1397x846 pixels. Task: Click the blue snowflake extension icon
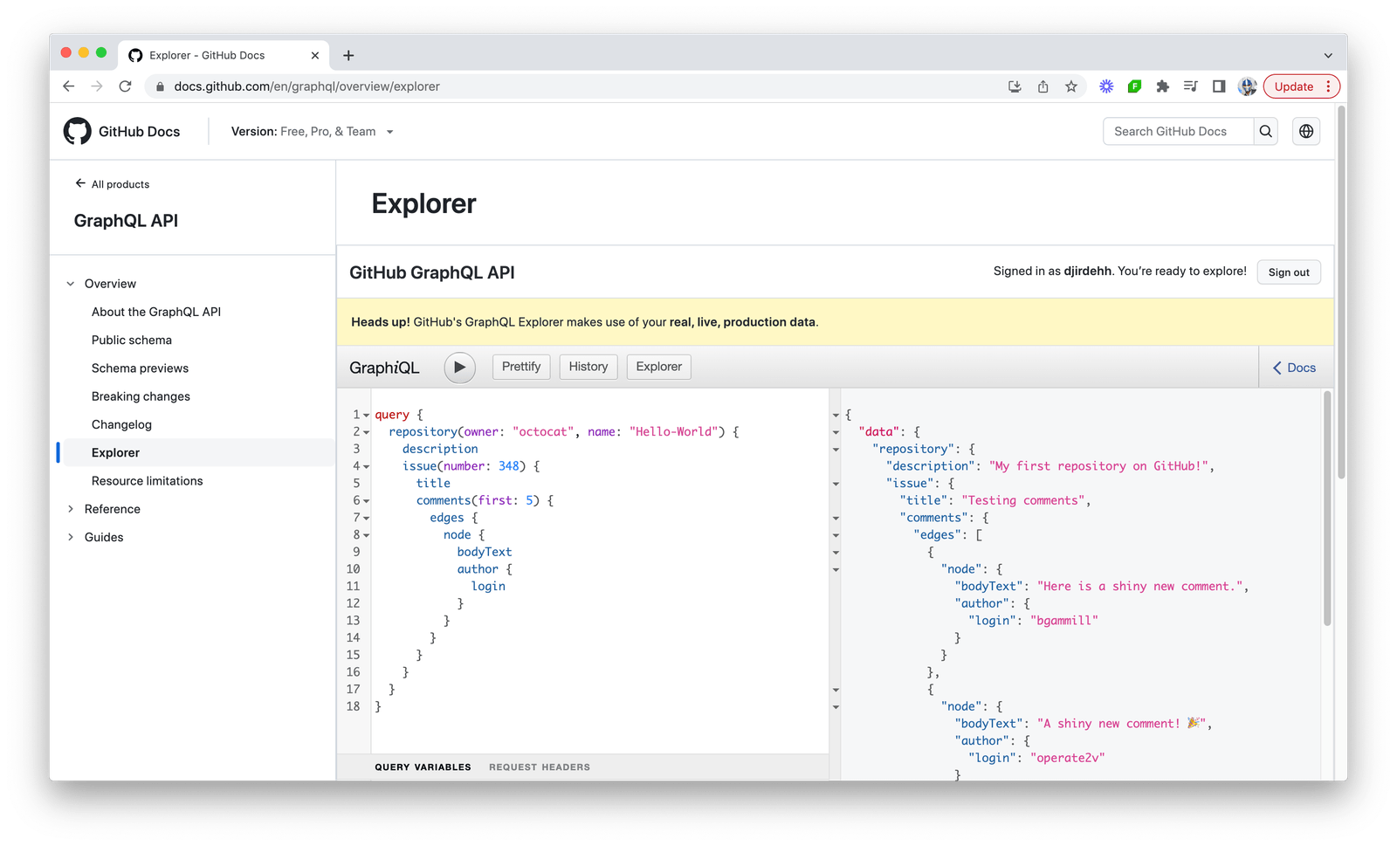click(x=1106, y=86)
